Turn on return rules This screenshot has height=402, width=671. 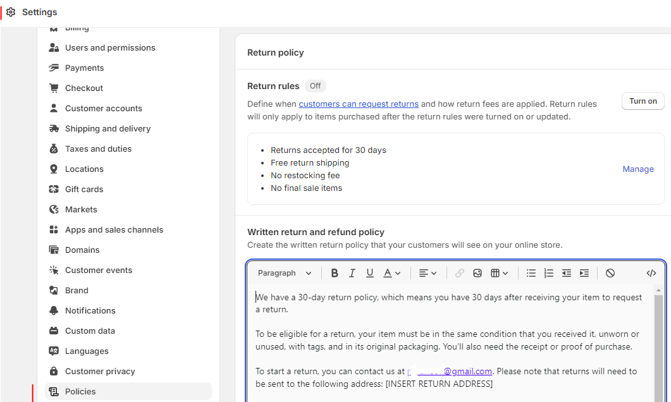point(643,101)
